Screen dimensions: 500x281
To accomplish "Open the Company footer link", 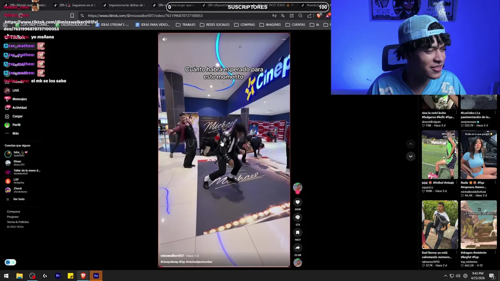I will tap(13, 212).
